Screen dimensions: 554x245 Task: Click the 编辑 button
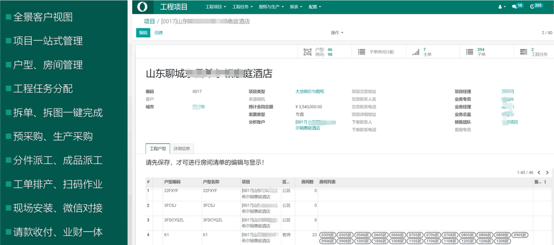143,33
